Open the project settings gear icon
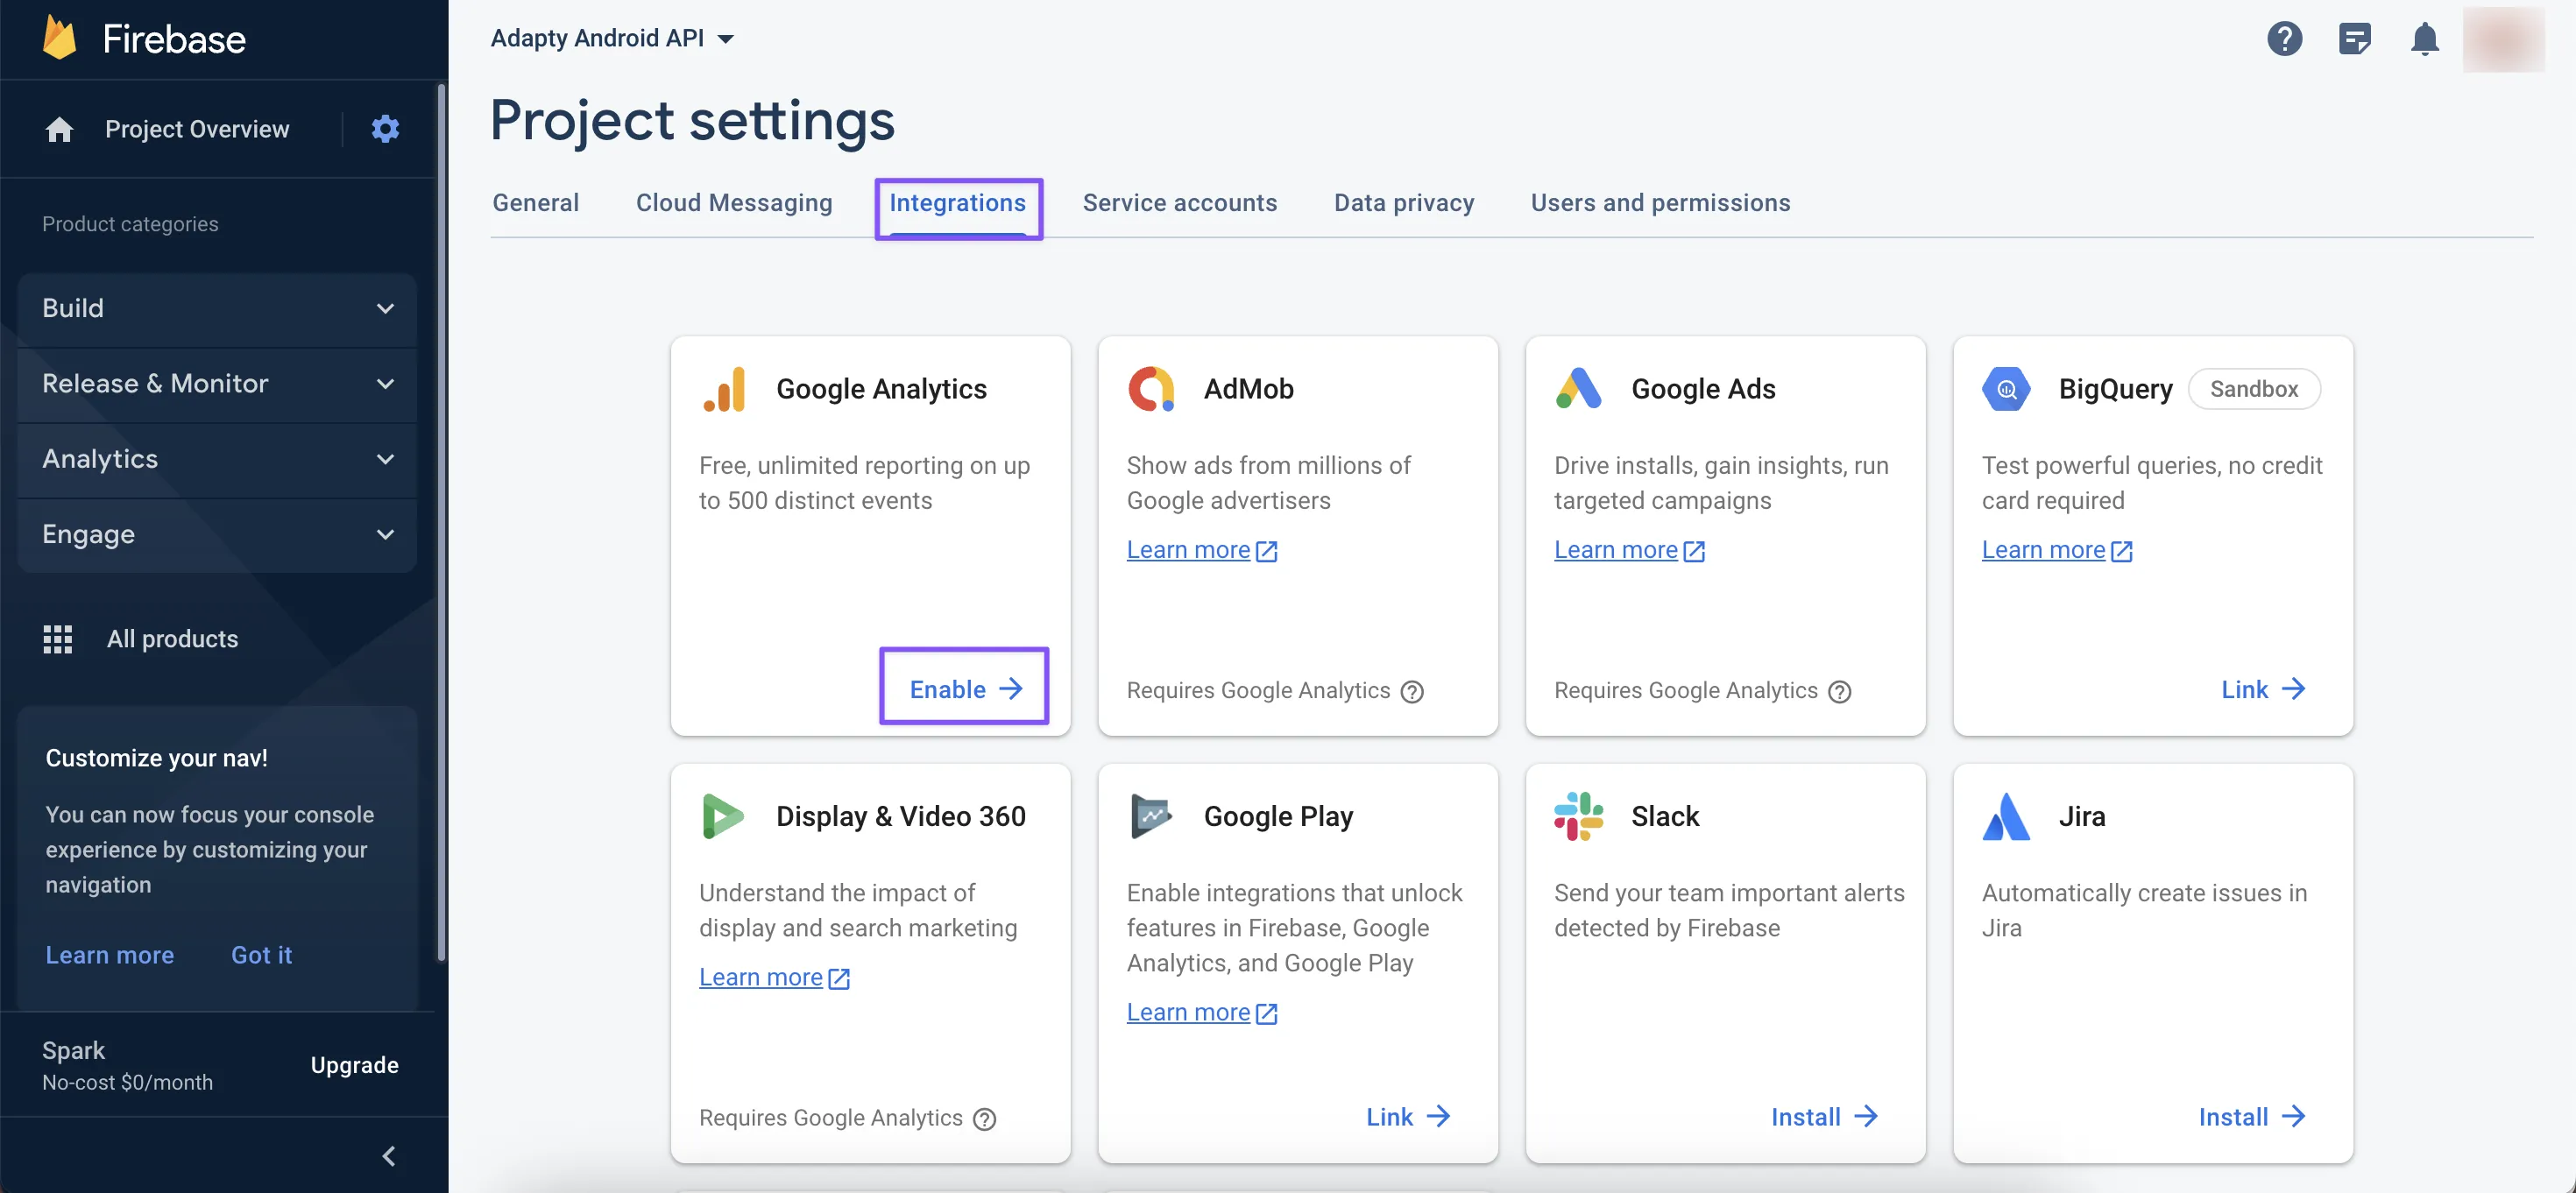2576x1193 pixels. click(x=385, y=129)
